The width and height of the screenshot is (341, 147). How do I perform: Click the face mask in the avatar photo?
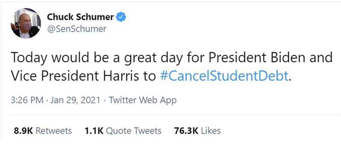(x=26, y=26)
